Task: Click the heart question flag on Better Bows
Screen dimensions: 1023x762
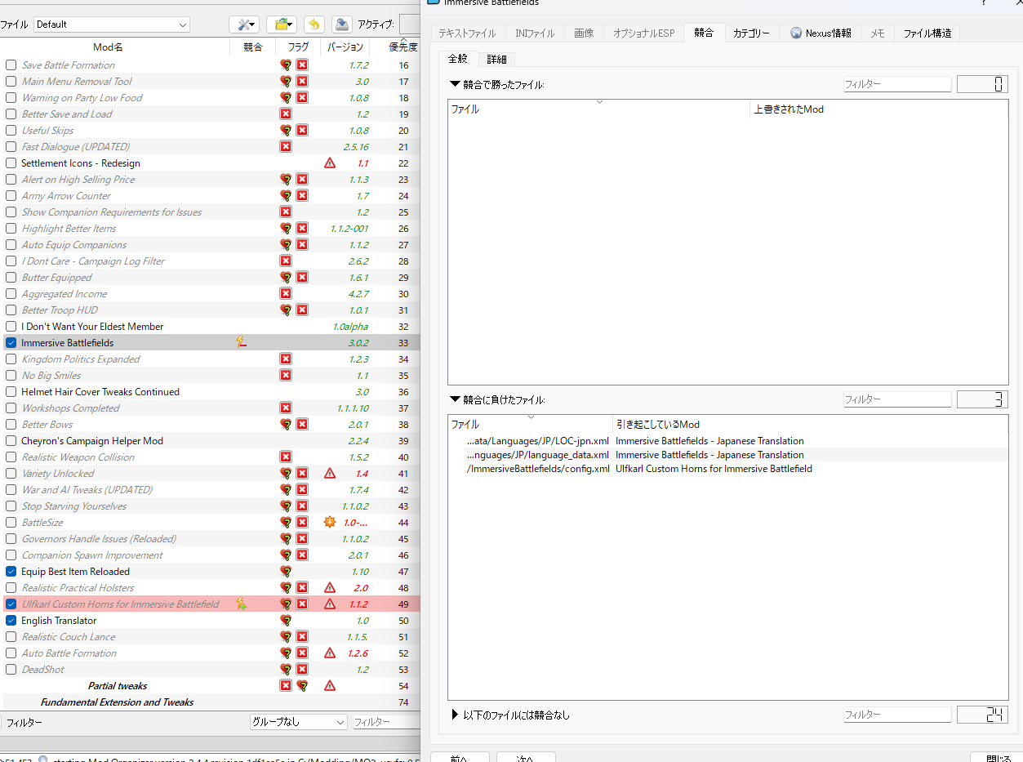Action: [x=286, y=424]
